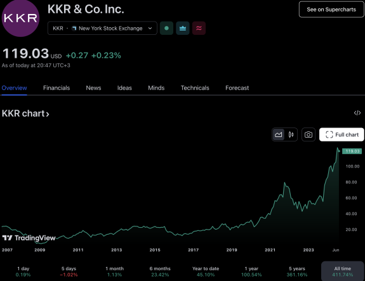Viewport: 365px width, 281px height.
Task: Click the purple KKR company logo
Action: 20,18
